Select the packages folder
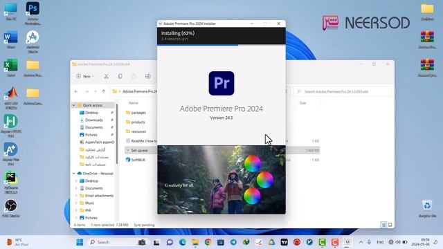The width and height of the screenshot is (443, 249). pyautogui.click(x=138, y=113)
